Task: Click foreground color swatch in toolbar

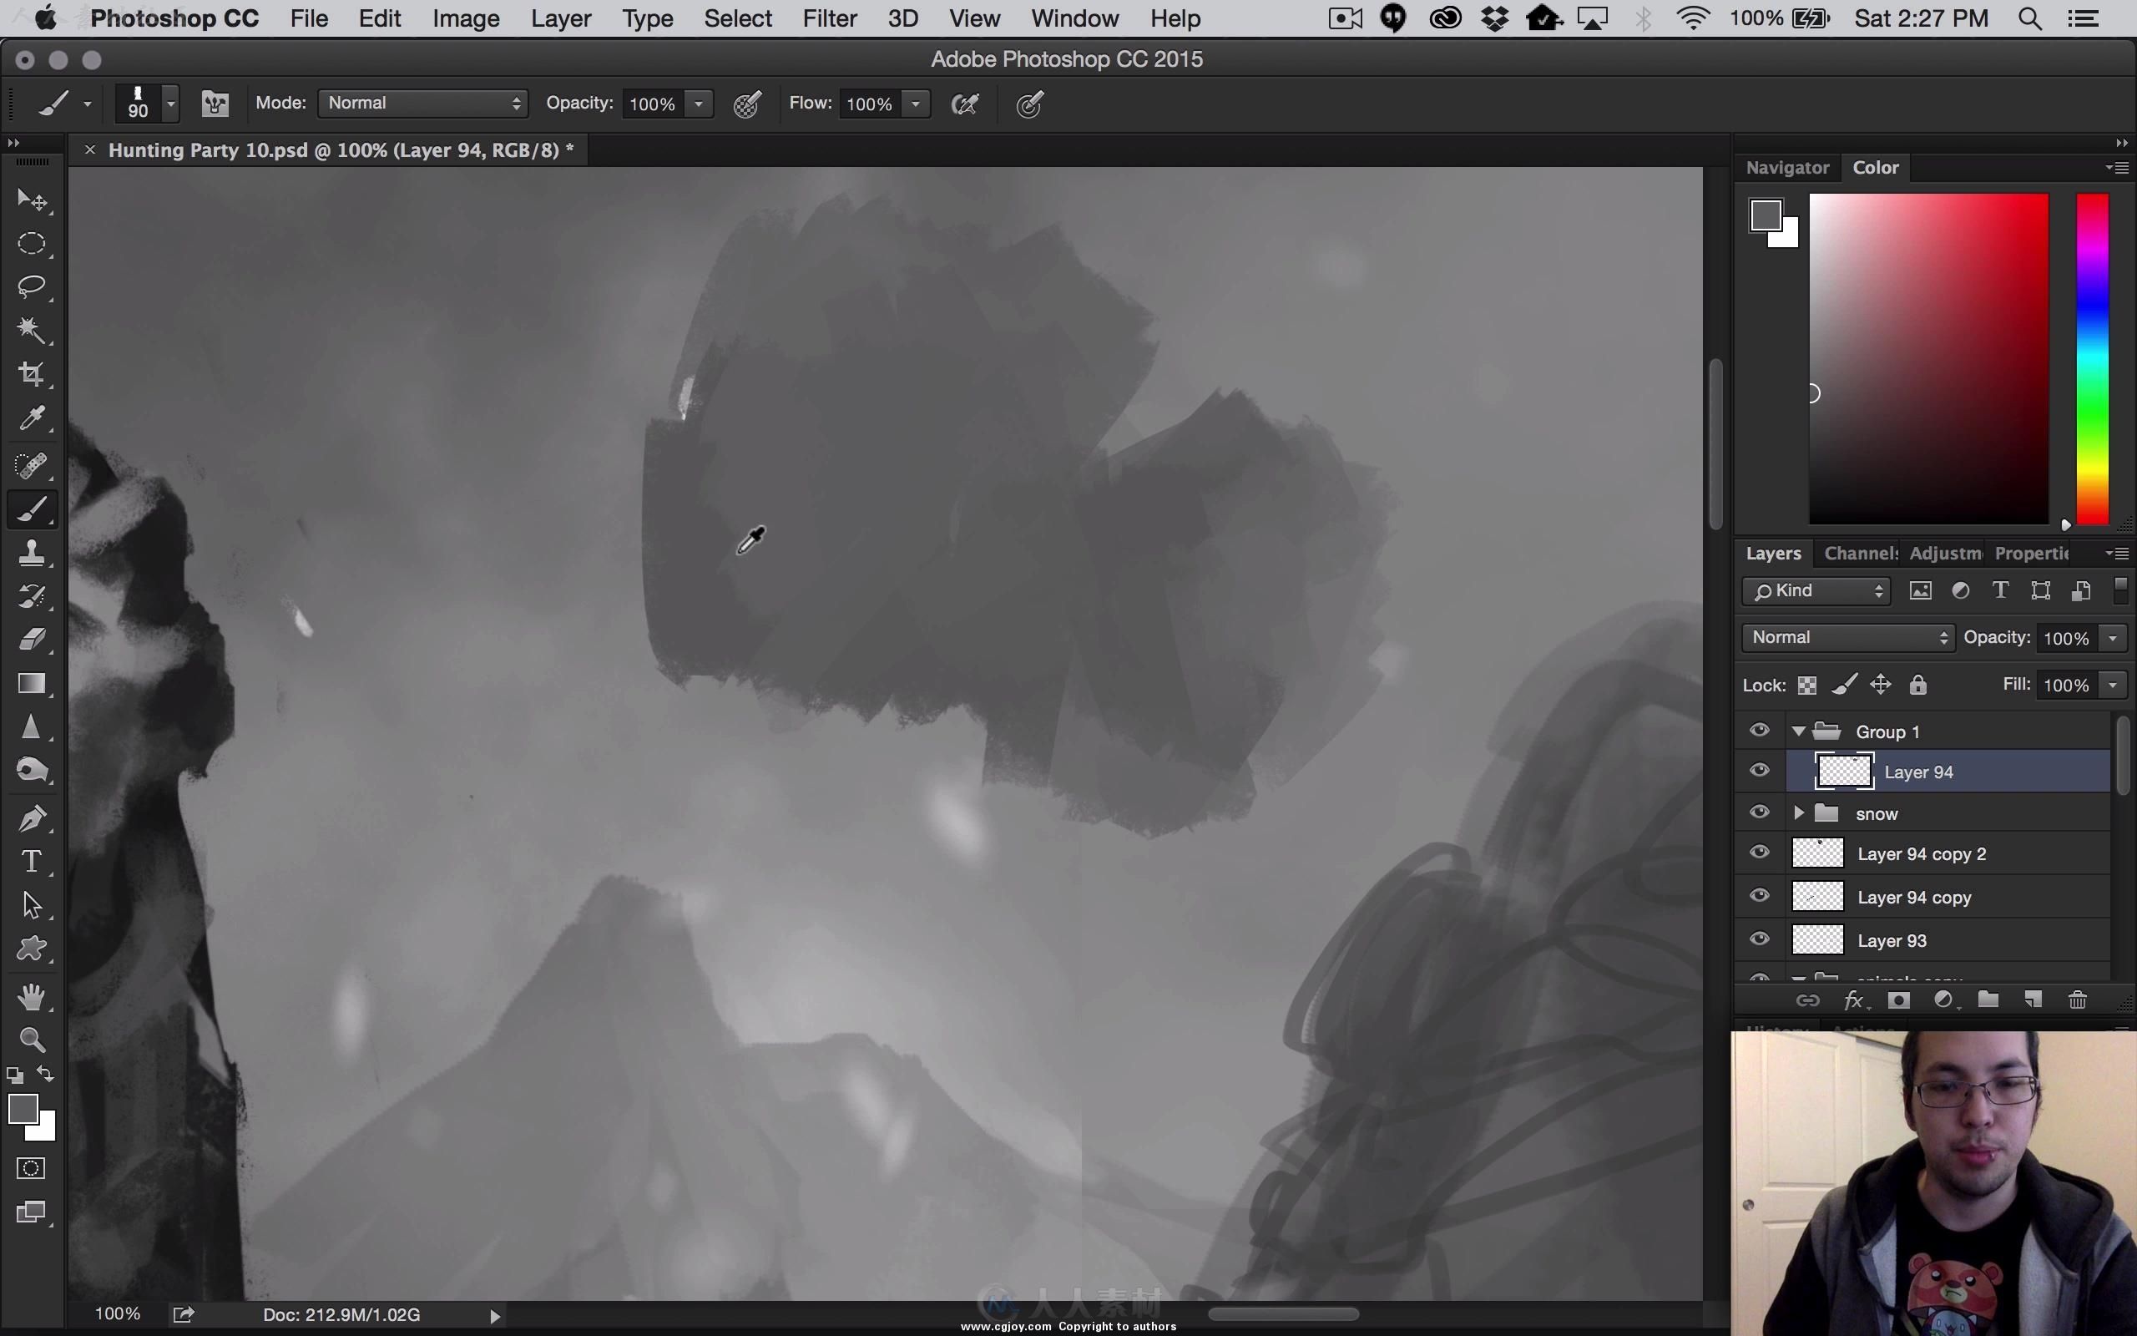Action: (23, 1109)
